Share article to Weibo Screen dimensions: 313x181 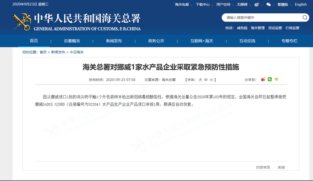point(263,80)
